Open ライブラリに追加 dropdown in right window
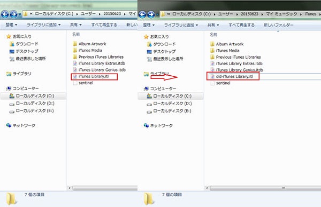 (181, 25)
